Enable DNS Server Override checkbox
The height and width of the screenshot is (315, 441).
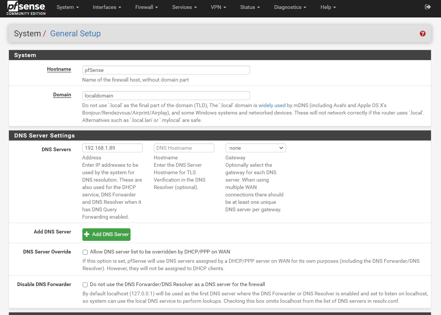tap(85, 252)
